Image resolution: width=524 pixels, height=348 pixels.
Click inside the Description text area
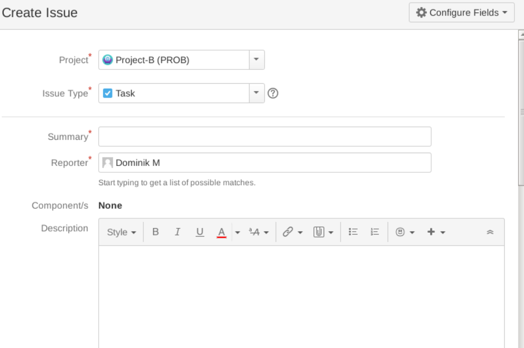click(x=301, y=297)
